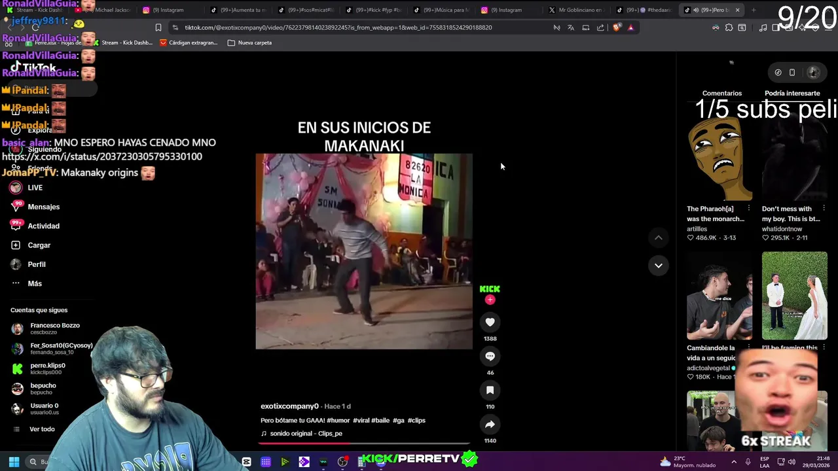Open the CapCut icon in the taskbar
838x471 pixels.
246,462
